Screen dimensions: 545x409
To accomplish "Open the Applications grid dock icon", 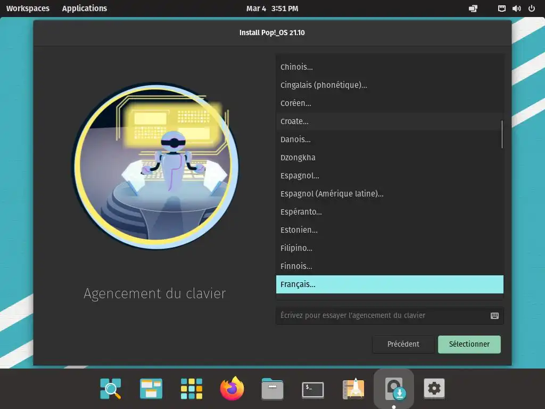I will coord(192,388).
